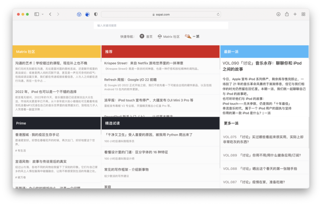This screenshot has width=322, height=205.
Task: Click 串流音乐时代 iPod 用户的固执与坚持 line
Action: pos(257,108)
